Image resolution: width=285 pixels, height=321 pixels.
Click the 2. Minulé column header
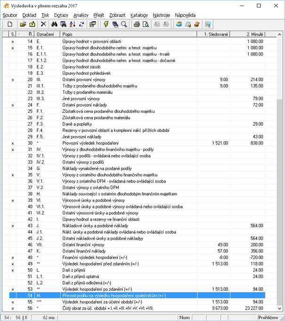pyautogui.click(x=247, y=34)
